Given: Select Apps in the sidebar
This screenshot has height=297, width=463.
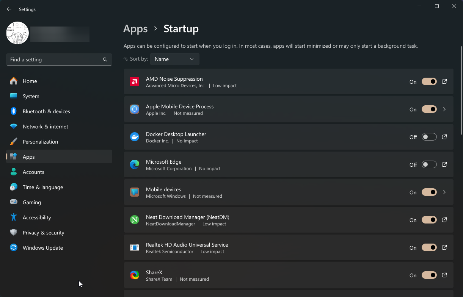Looking at the screenshot, I should pyautogui.click(x=59, y=157).
